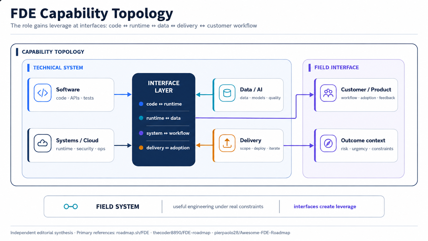Click the 'system ↔ workflow' entry
Image resolution: width=428 pixels, height=241 pixels.
tap(168, 133)
